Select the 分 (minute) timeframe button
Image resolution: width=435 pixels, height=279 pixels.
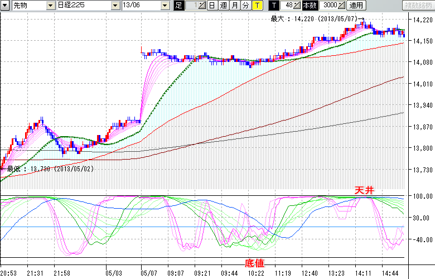coord(245,6)
